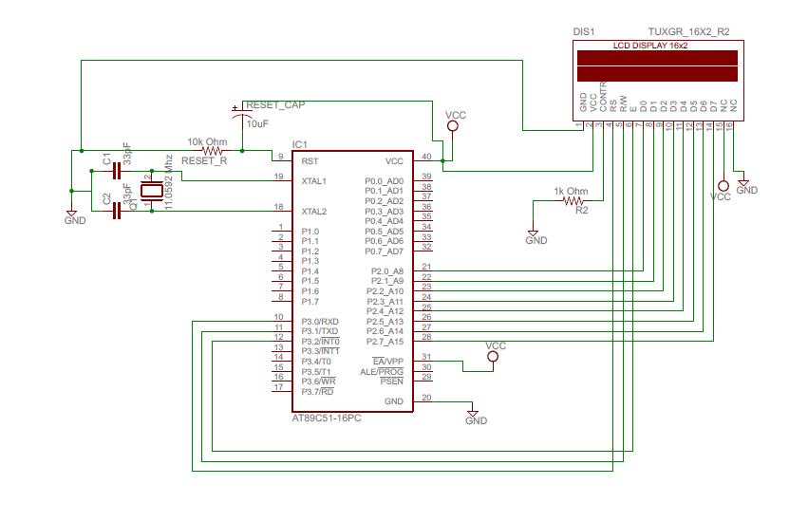The width and height of the screenshot is (808, 521).
Task: Click the P3.1/TXD pin label
Action: pyautogui.click(x=319, y=331)
